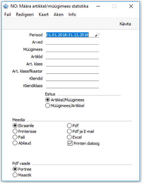Open the Redigeeri menu
Screen dimensions: 142x183
pyautogui.click(x=25, y=14)
